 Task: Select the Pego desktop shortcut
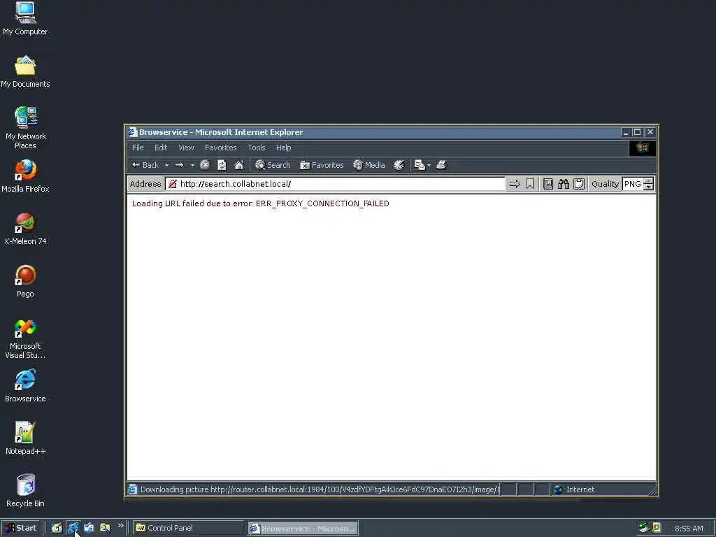click(25, 281)
